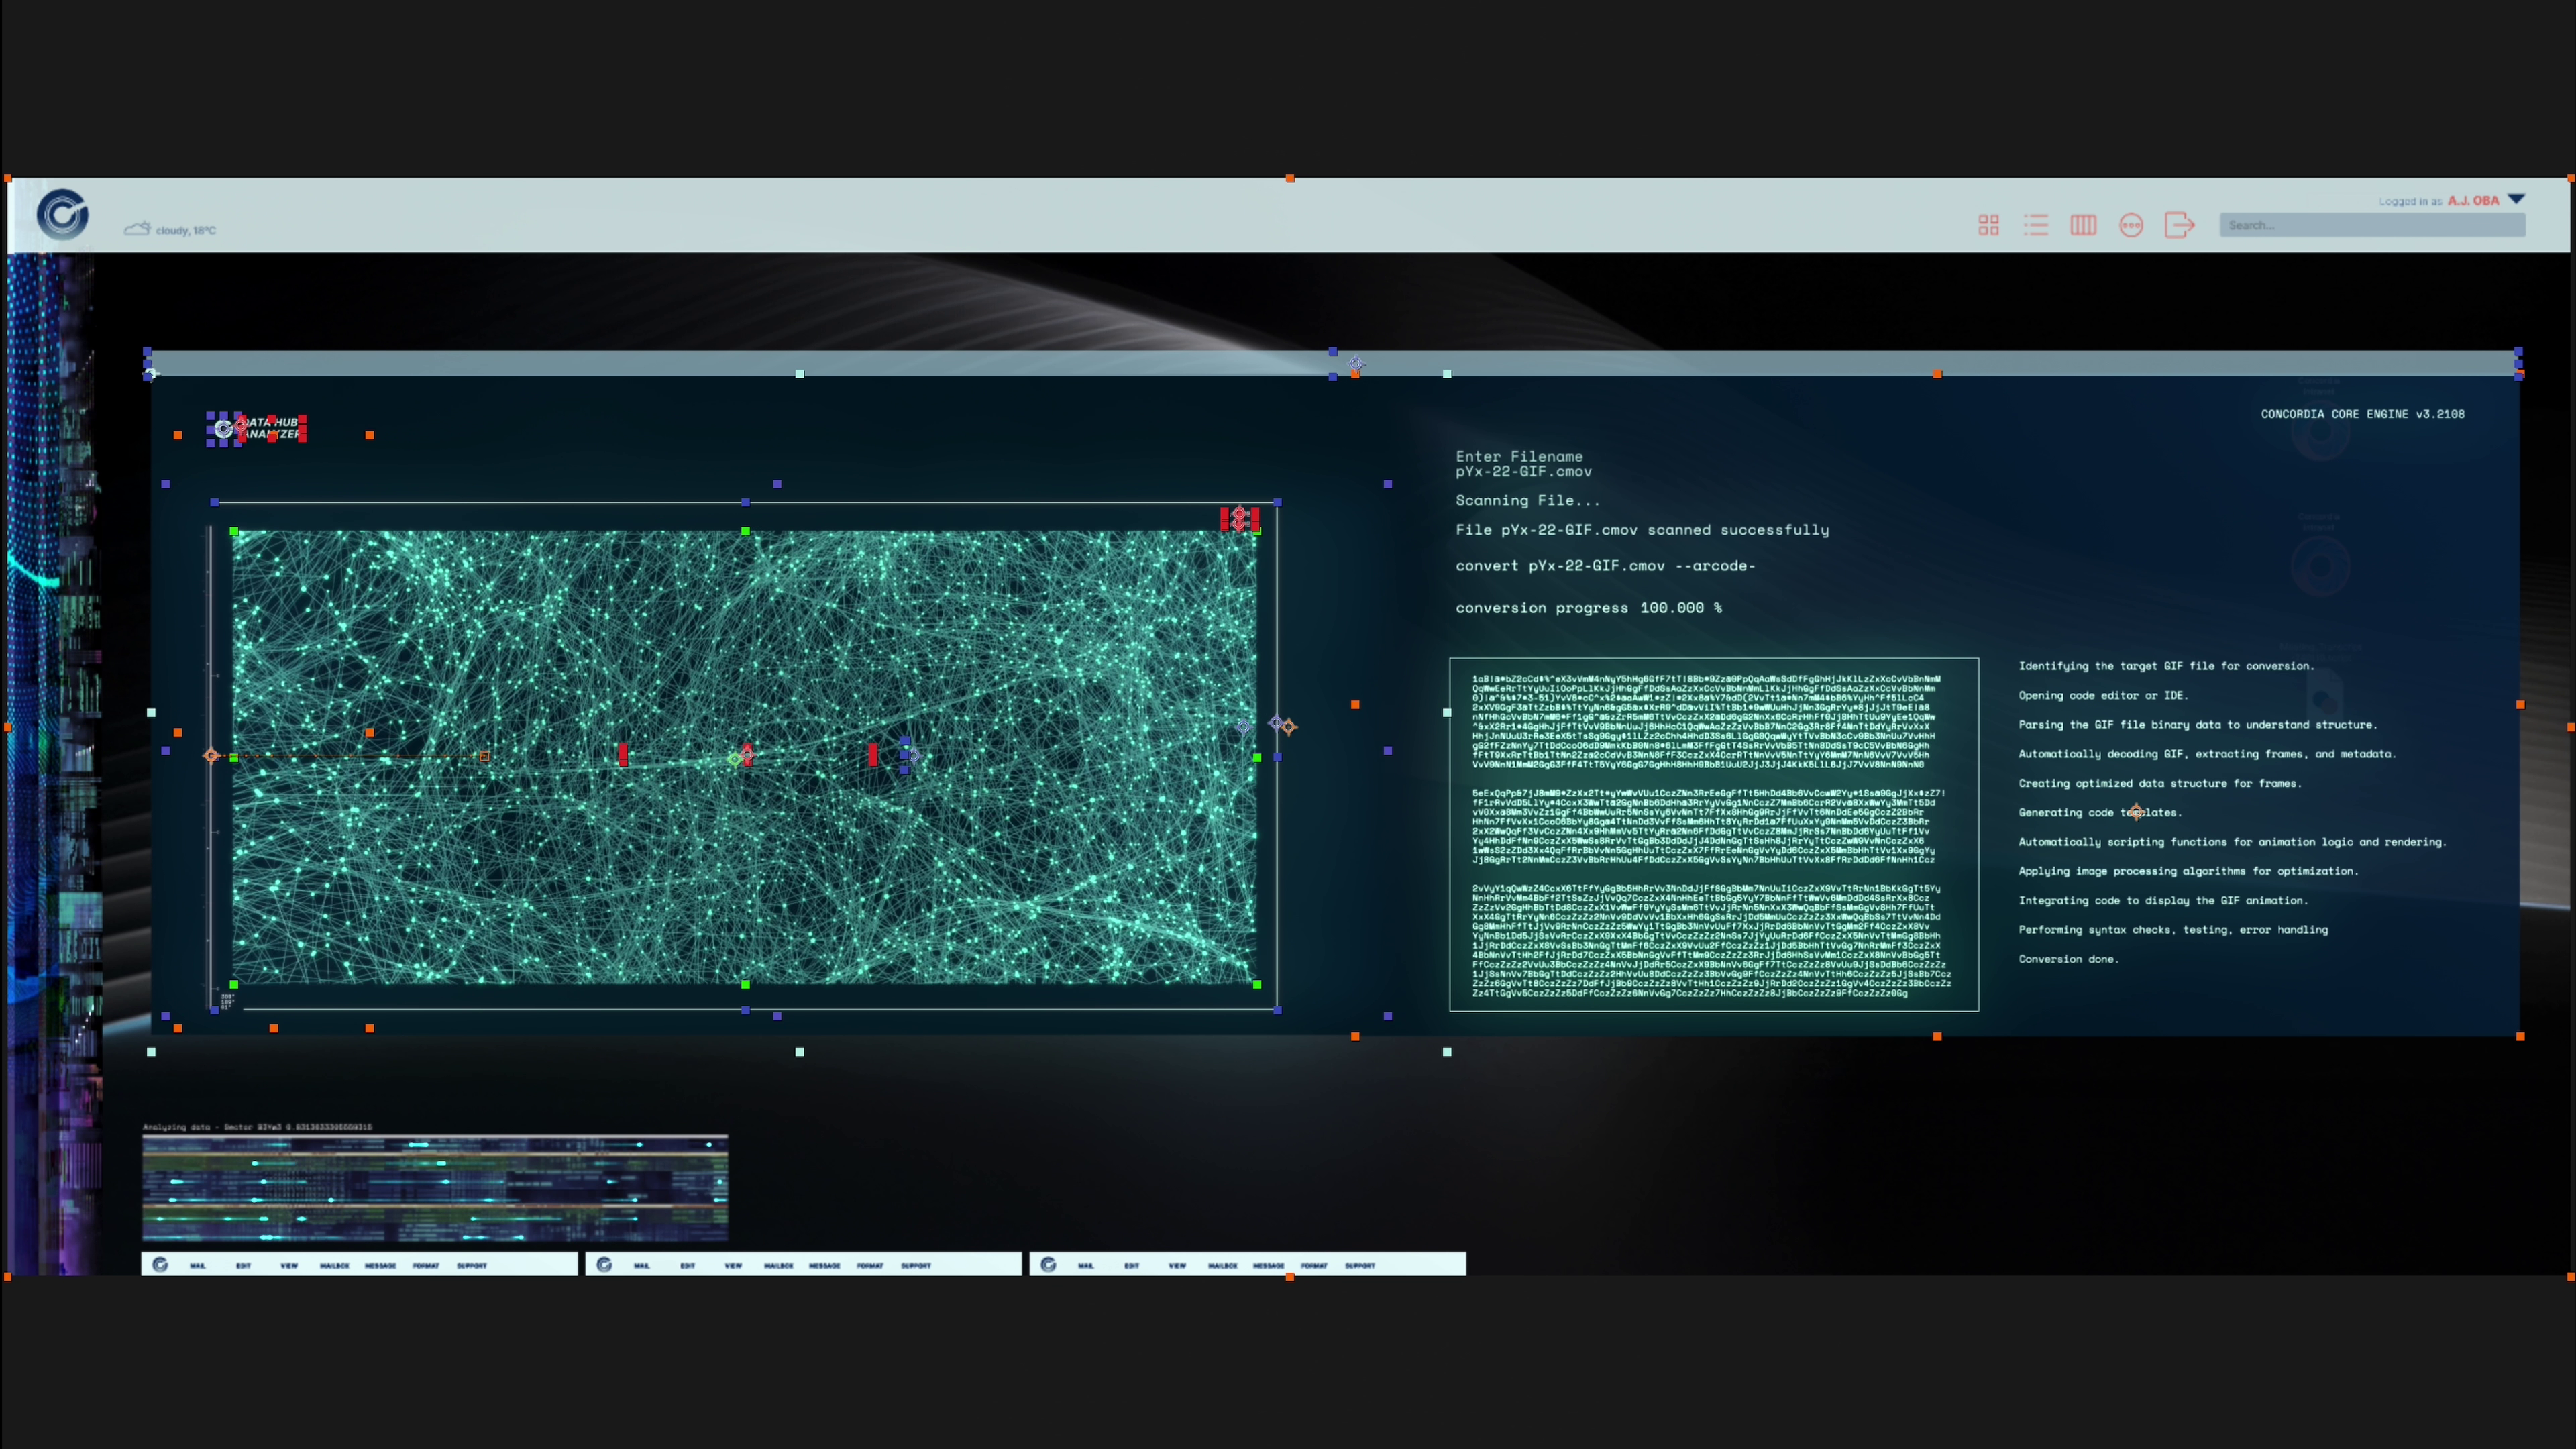Open the circled ellipsis more-options icon
Viewport: 2576px width, 1449px height.
[2131, 225]
